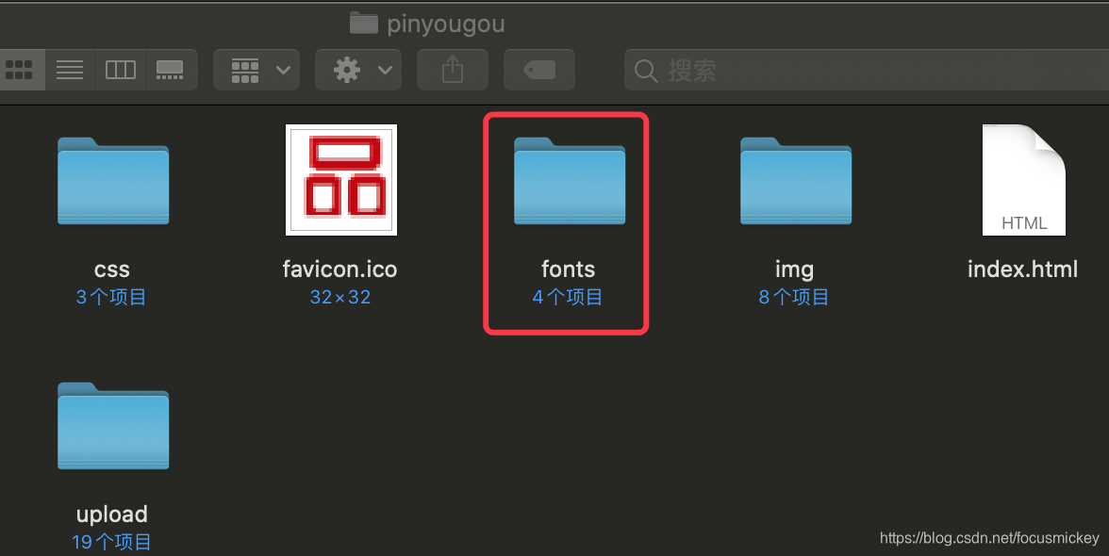Screen dimensions: 1109x556
Task: Click the 4个项目 item count text
Action: pos(568,297)
